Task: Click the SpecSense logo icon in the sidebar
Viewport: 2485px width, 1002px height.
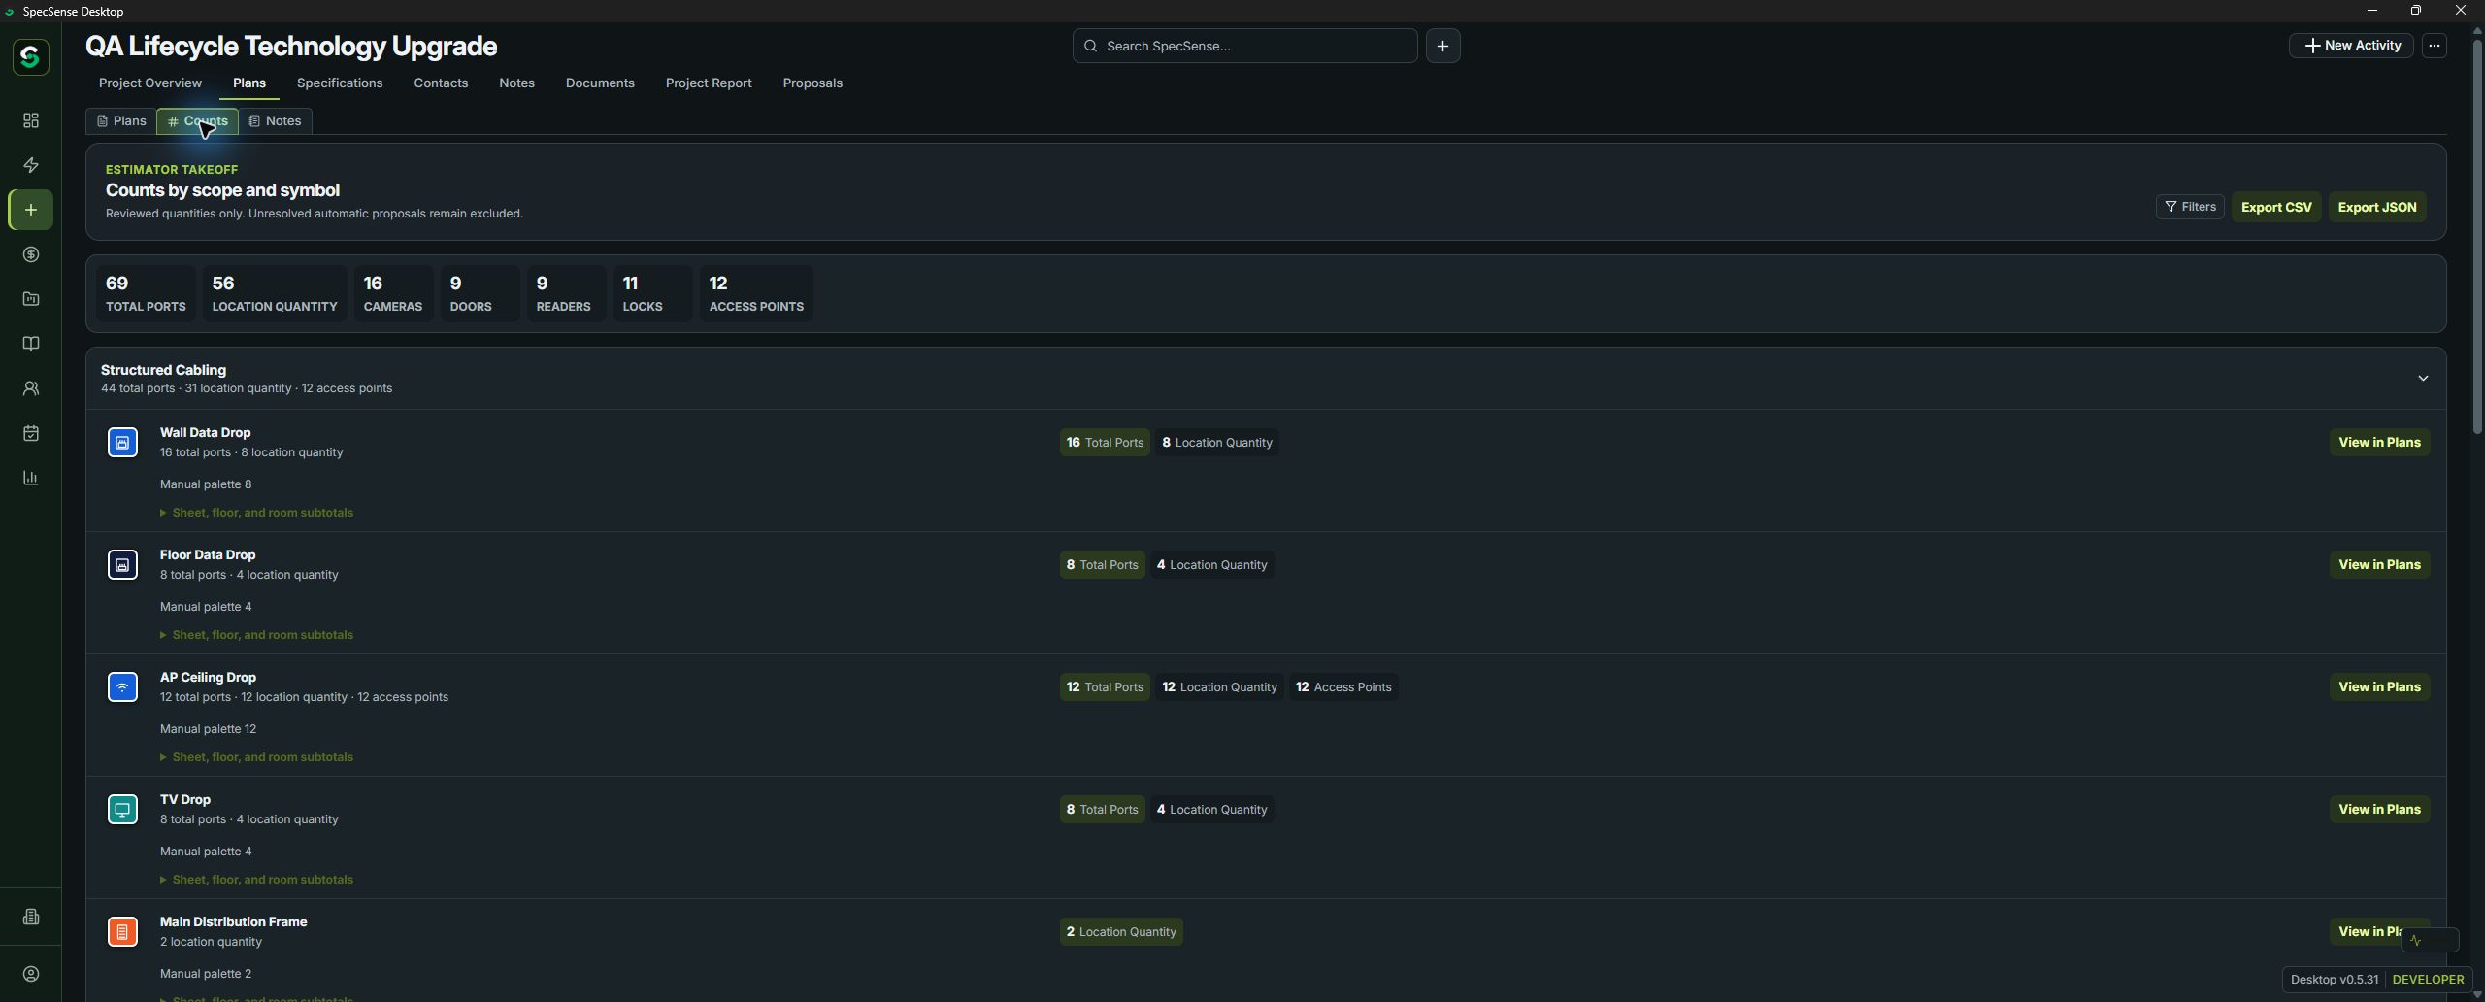Action: (30, 57)
